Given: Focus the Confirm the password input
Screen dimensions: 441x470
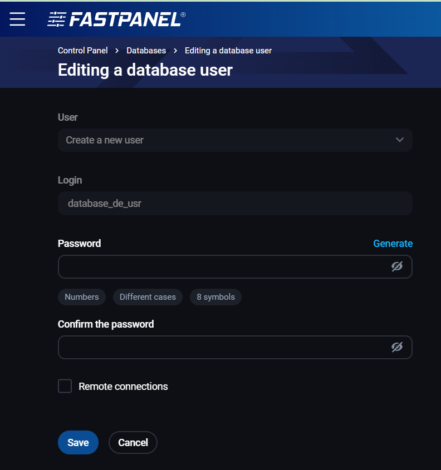Looking at the screenshot, I should click(223, 347).
